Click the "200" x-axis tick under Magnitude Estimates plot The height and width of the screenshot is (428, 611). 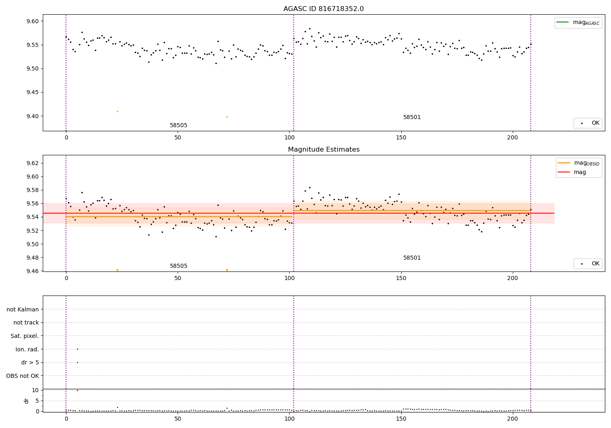pyautogui.click(x=513, y=278)
